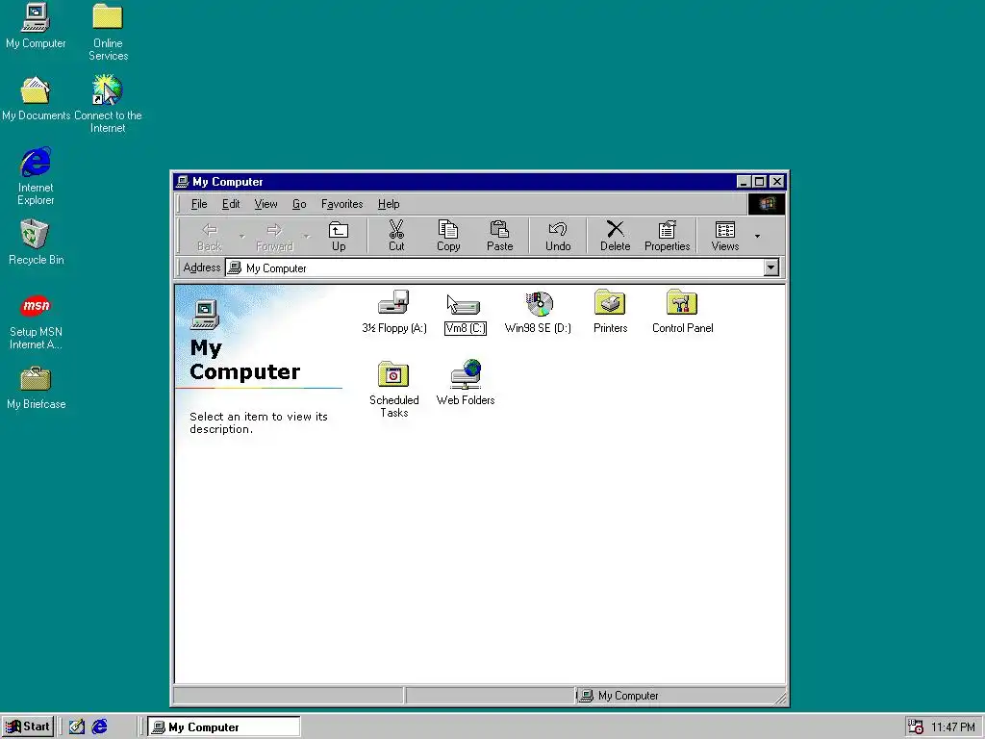Screen dimensions: 985x739
Task: Click the My Computer window title bar icon
Action: coord(183,182)
